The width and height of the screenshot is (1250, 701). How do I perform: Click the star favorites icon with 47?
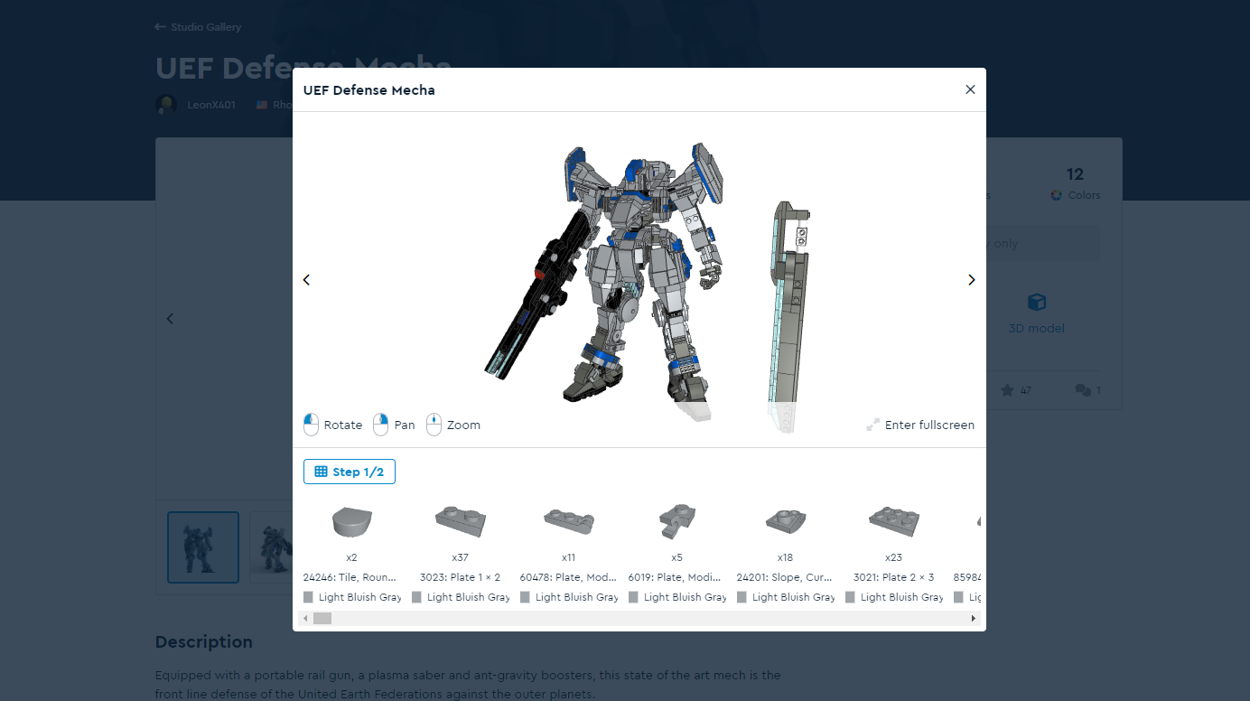pos(1007,390)
